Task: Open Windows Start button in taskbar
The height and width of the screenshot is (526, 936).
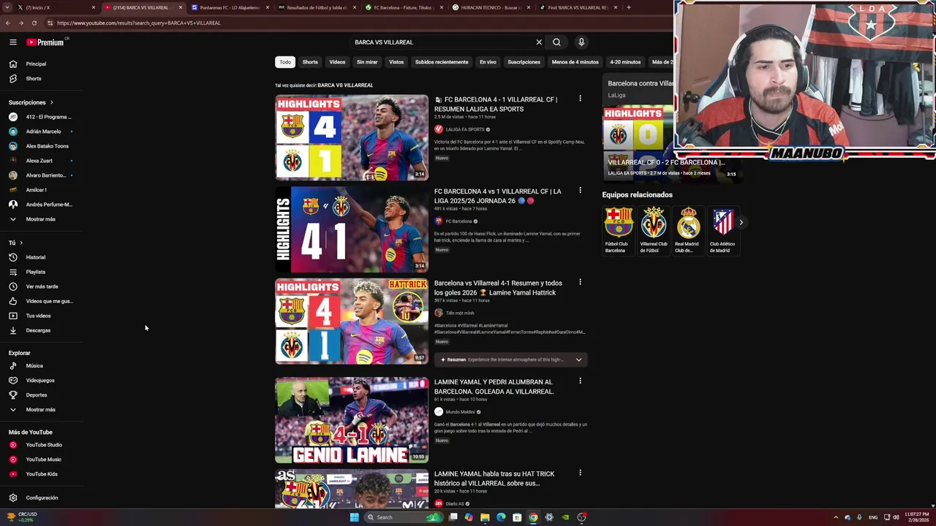Action: [x=354, y=517]
